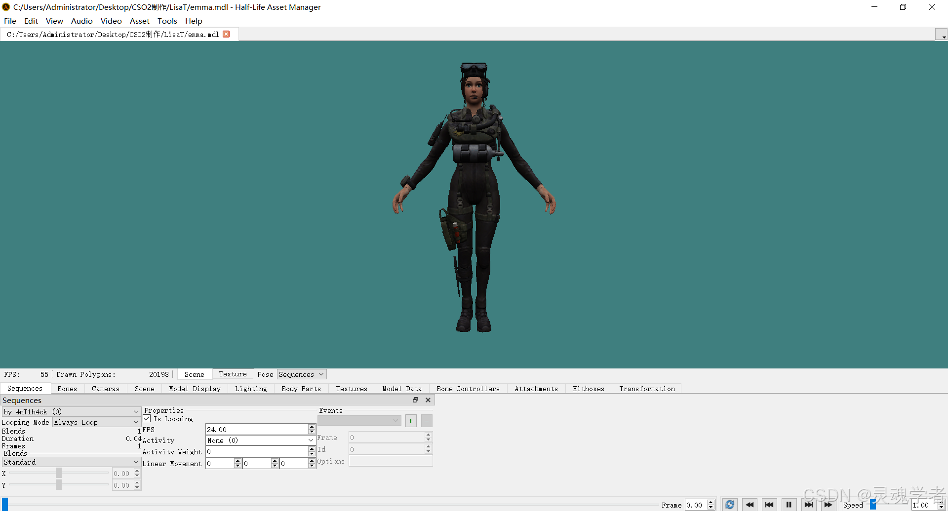Image resolution: width=948 pixels, height=511 pixels.
Task: Open the Edit menu
Action: [31, 21]
